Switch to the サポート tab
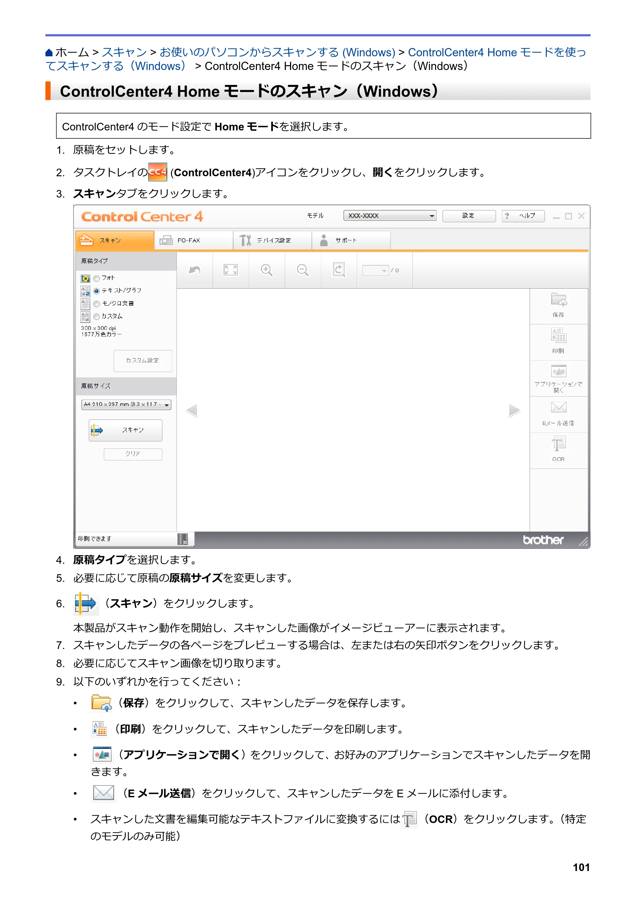This screenshot has height=900, width=636. [x=351, y=240]
